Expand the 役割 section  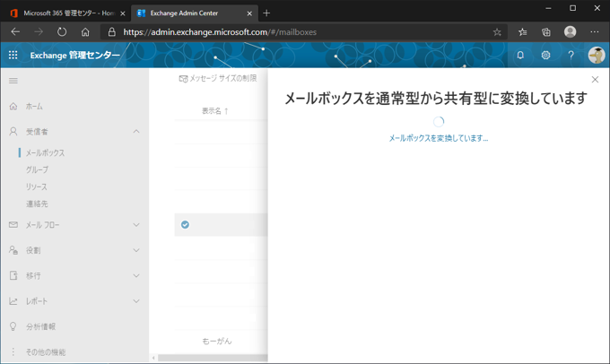click(x=136, y=250)
